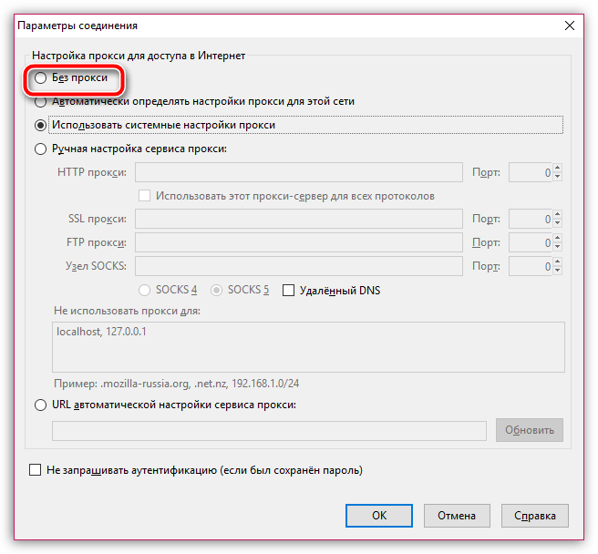Click the "Не использовать прокси для:" label

tap(127, 311)
